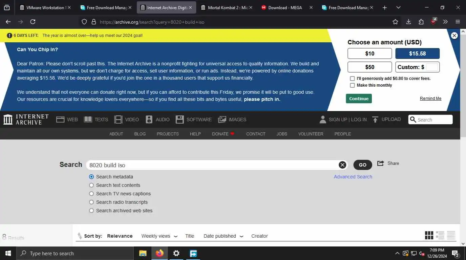Viewport: 466px width, 260px height.
Task: Click the user avatar sign-up icon
Action: click(x=323, y=120)
